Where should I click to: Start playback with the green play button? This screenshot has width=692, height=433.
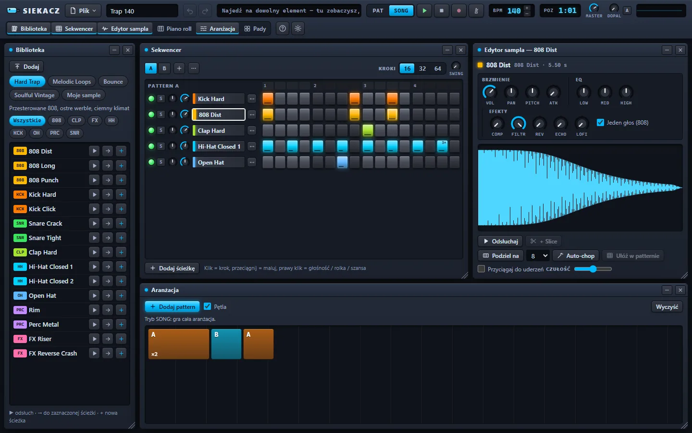coord(424,11)
